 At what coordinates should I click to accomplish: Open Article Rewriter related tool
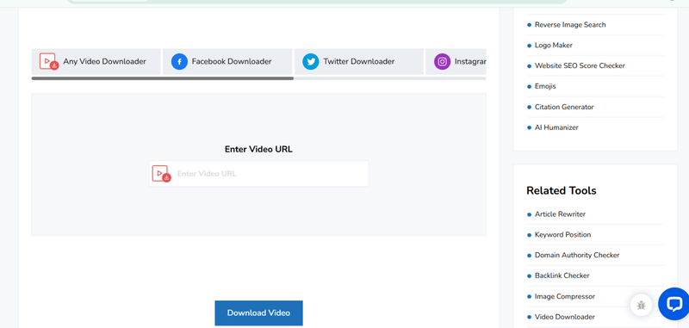(x=560, y=214)
